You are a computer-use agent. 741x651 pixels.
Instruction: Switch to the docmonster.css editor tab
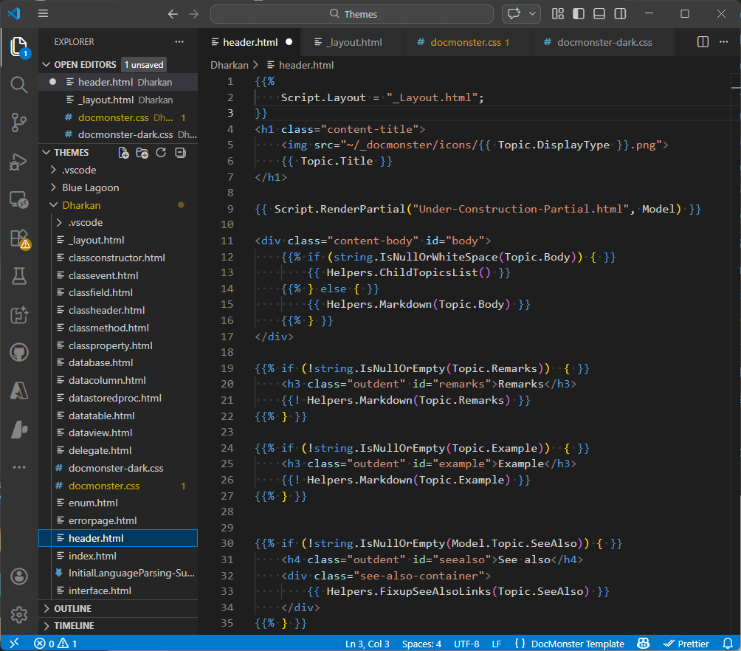[x=468, y=42]
